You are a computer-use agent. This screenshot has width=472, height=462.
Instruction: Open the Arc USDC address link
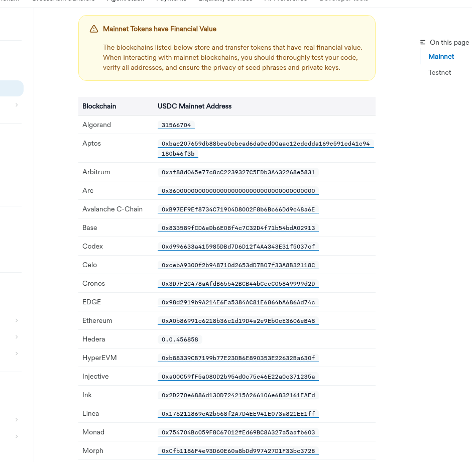(238, 191)
